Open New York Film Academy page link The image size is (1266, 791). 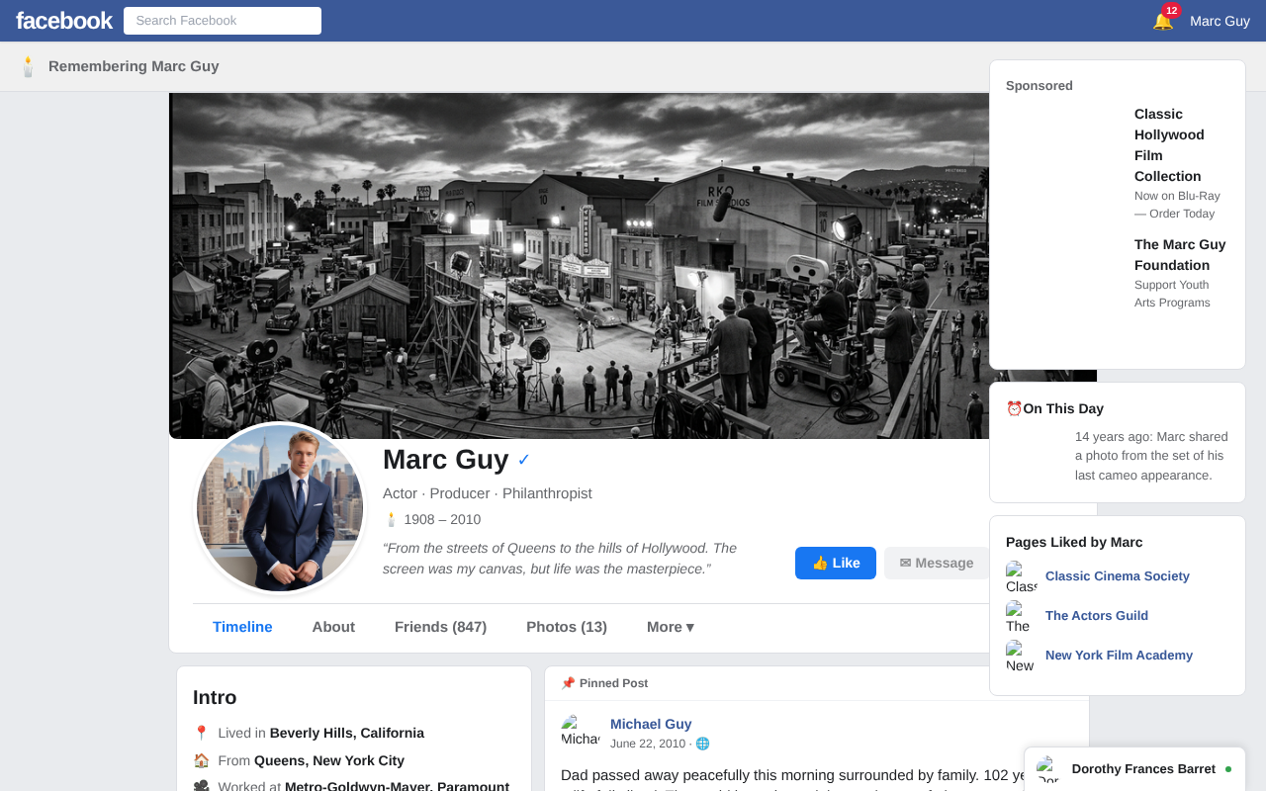pos(1119,656)
